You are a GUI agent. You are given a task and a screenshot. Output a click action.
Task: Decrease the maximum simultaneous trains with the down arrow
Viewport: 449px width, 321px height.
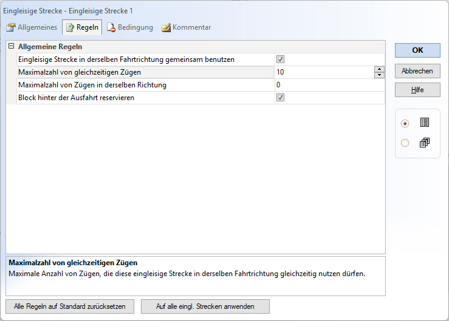pos(380,75)
